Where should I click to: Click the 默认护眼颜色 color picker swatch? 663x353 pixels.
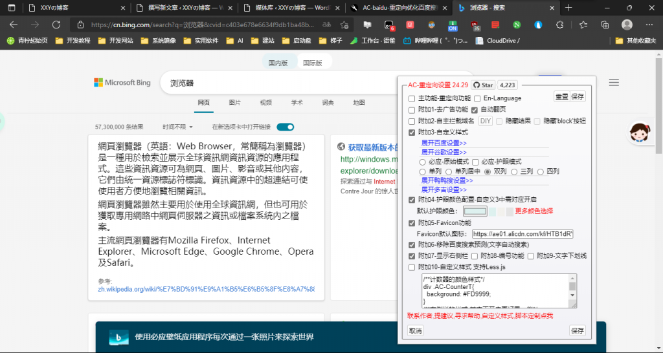click(x=475, y=211)
